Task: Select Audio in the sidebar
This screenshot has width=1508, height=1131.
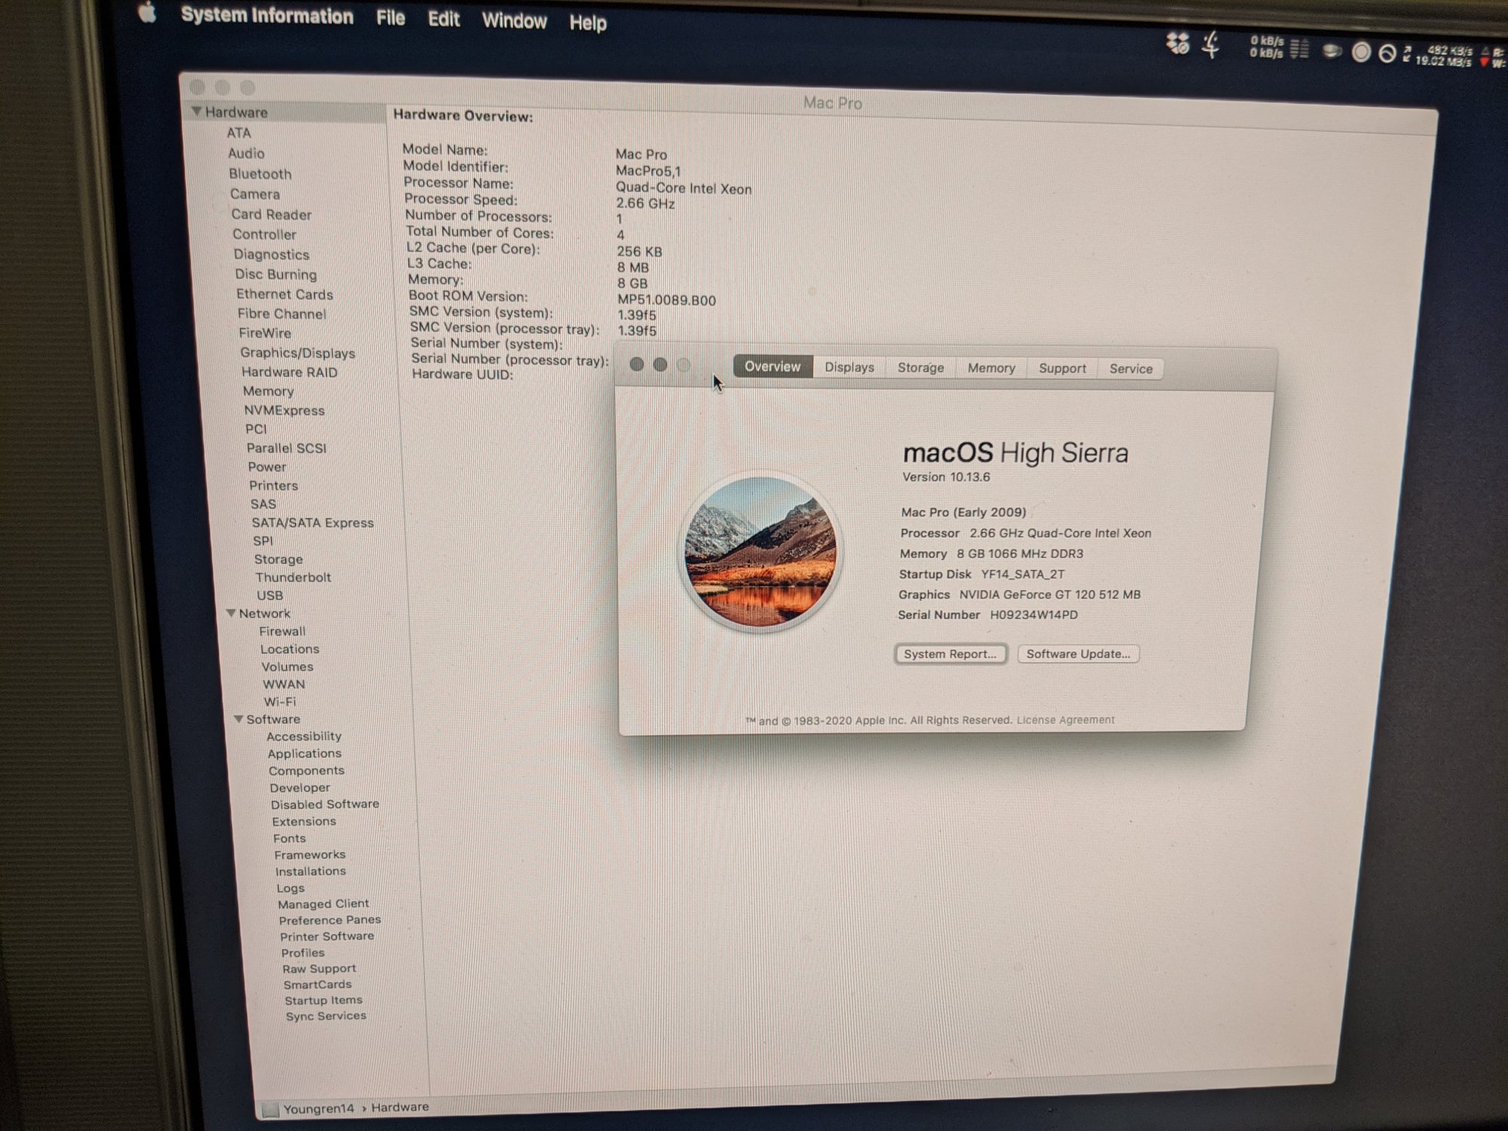Action: [x=246, y=153]
